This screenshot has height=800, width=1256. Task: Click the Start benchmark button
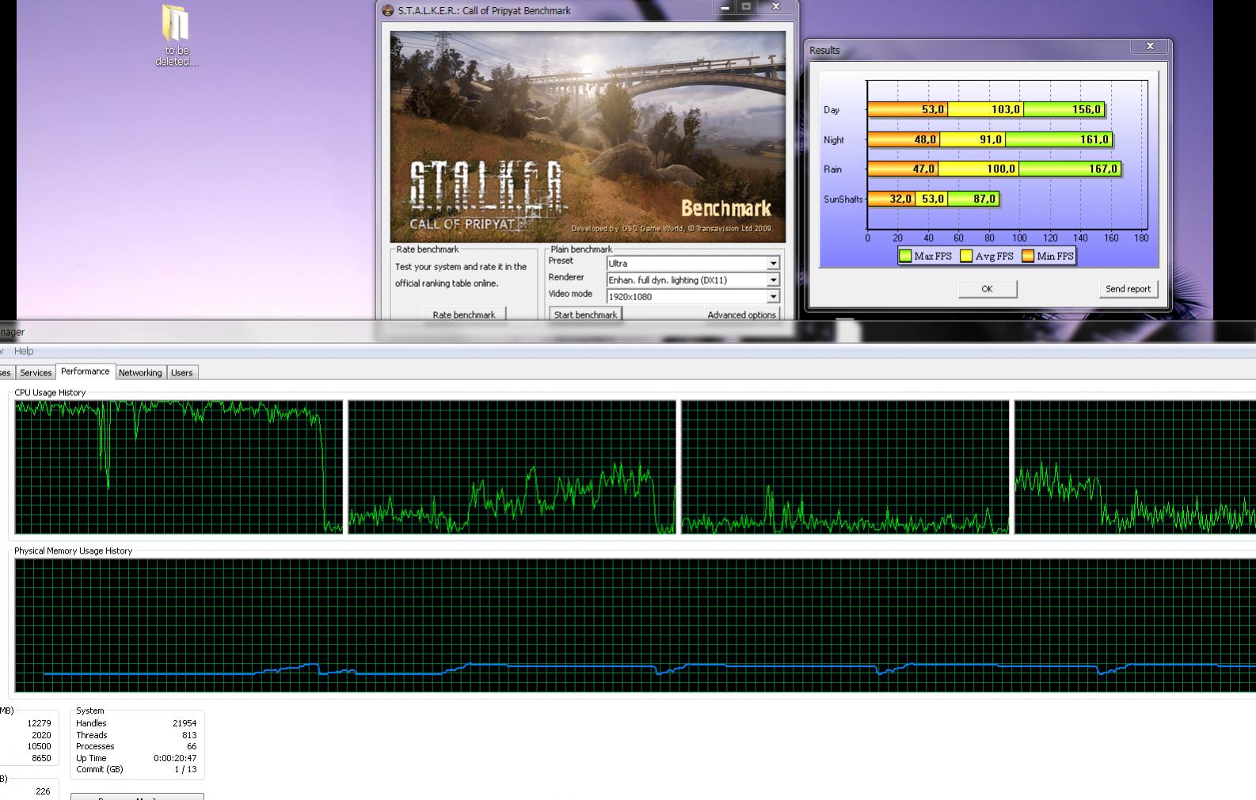coord(585,314)
